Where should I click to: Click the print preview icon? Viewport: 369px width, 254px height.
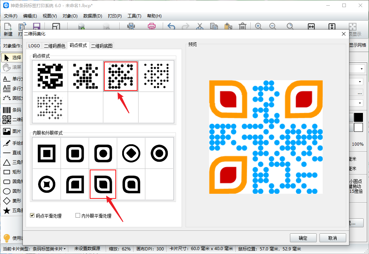(x=131, y=26)
